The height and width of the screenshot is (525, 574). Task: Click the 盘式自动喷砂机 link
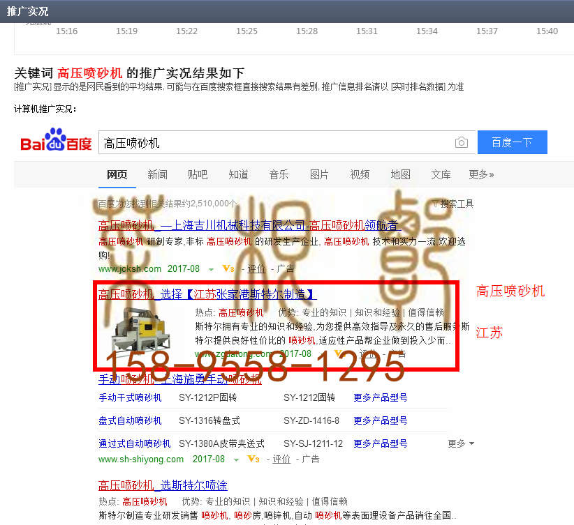(130, 420)
